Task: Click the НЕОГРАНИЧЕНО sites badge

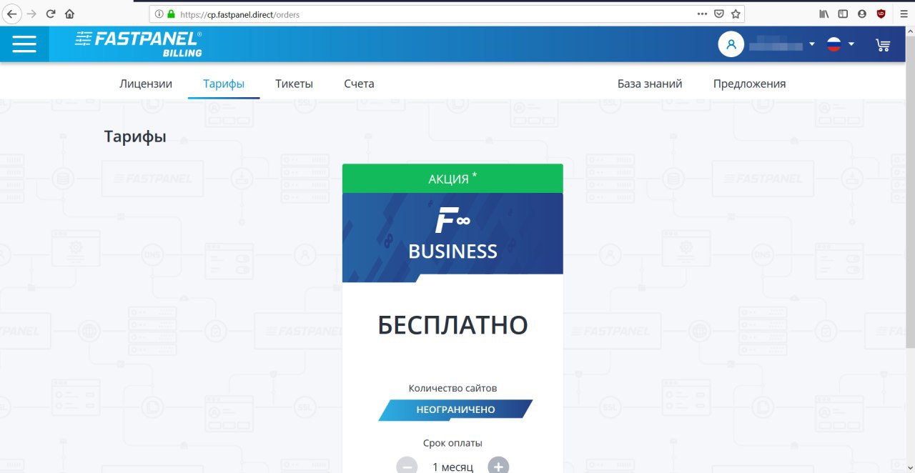Action: point(455,409)
